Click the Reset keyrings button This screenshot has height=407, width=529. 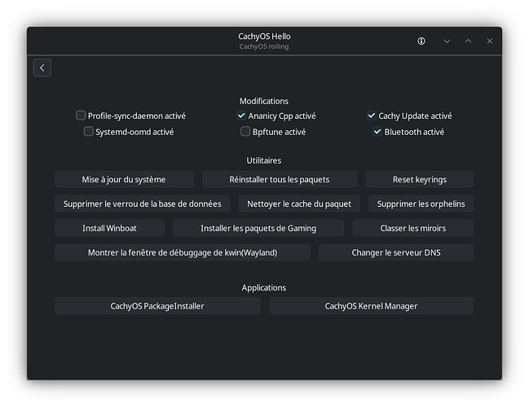tap(419, 179)
